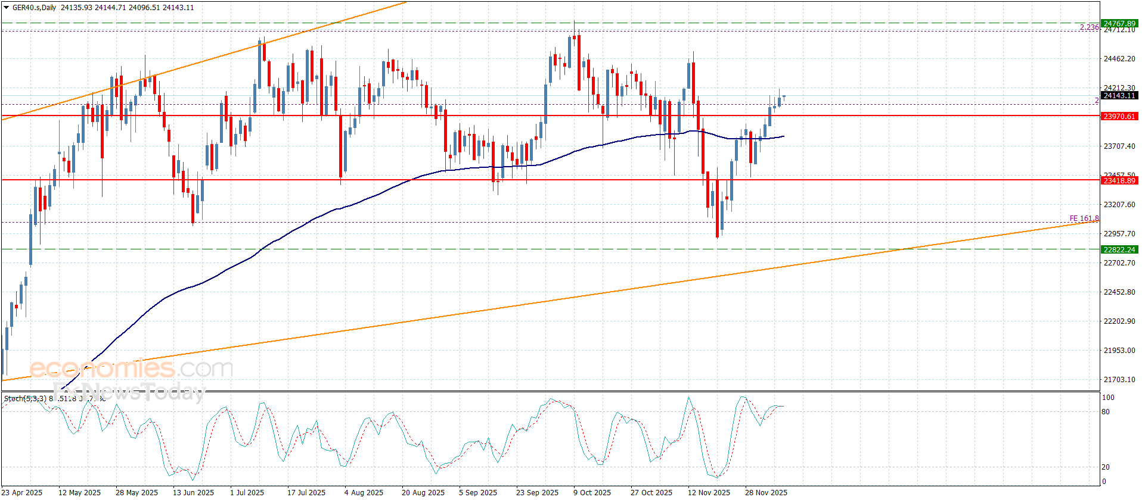The width and height of the screenshot is (1142, 500).
Task: Click the 1 Jul 2025 date on time axis
Action: 247,492
